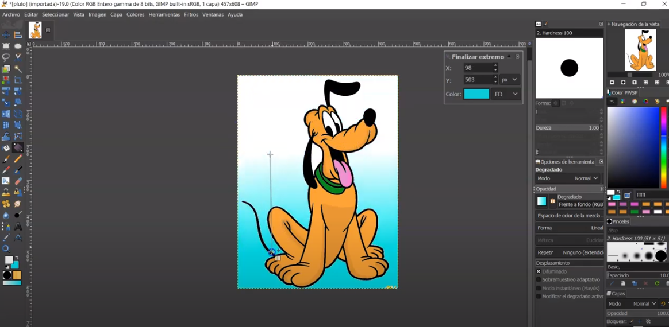
Task: Click the pluto image tab thumbnail
Action: pyautogui.click(x=36, y=30)
